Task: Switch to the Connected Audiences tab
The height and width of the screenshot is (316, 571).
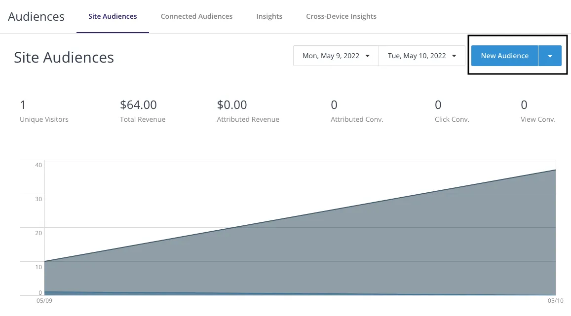Action: (x=196, y=16)
